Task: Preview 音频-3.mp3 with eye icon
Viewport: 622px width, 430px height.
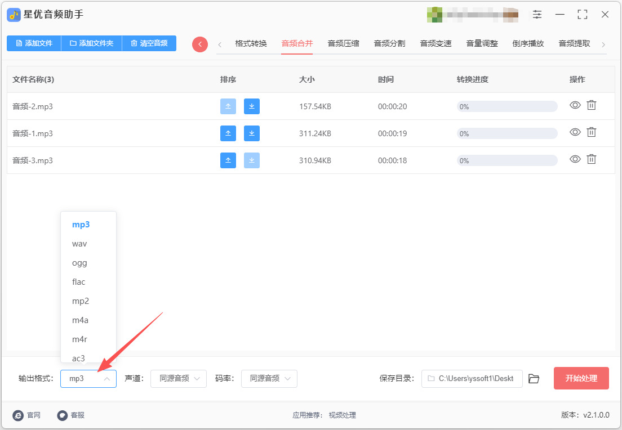Action: click(x=575, y=159)
